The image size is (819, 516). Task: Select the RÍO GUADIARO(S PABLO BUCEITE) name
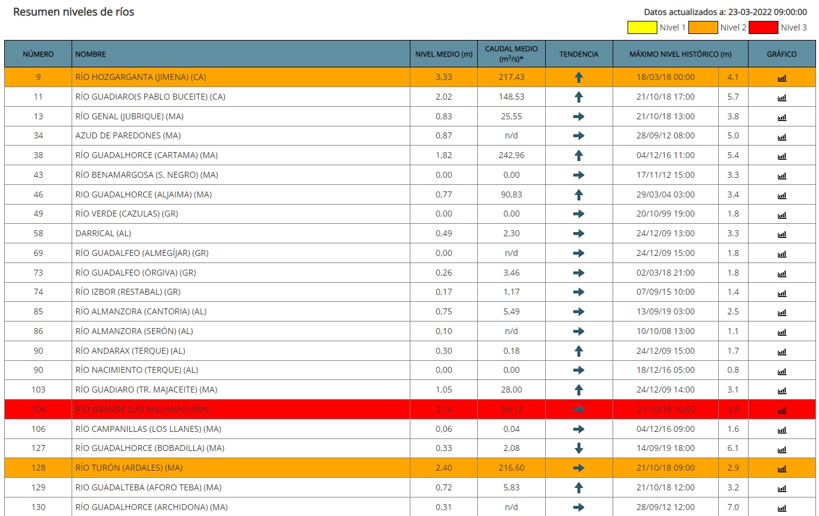pyautogui.click(x=150, y=97)
